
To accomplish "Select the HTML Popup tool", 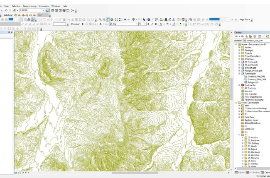I will pyautogui.click(x=156, y=19).
